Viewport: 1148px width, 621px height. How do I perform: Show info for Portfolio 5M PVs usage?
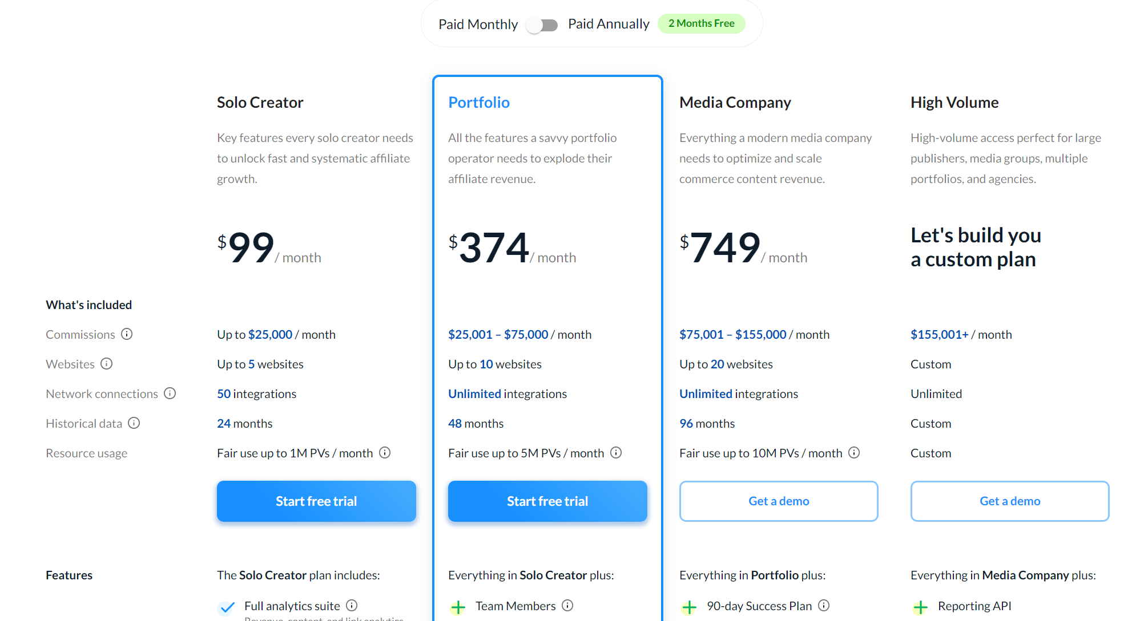[616, 453]
